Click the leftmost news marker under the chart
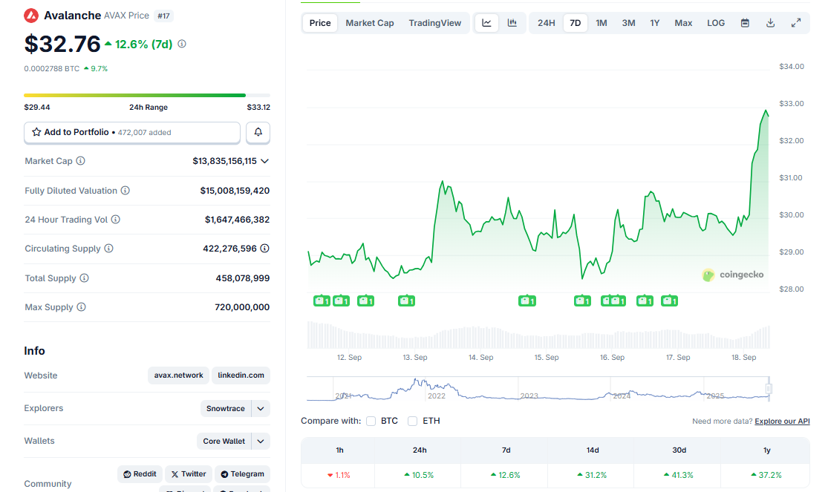The width and height of the screenshot is (828, 492). click(322, 301)
